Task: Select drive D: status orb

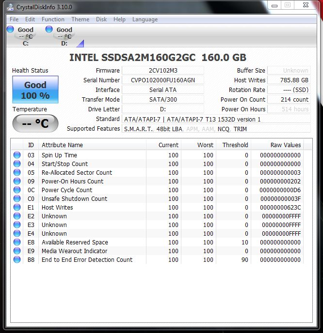Action: (49, 29)
